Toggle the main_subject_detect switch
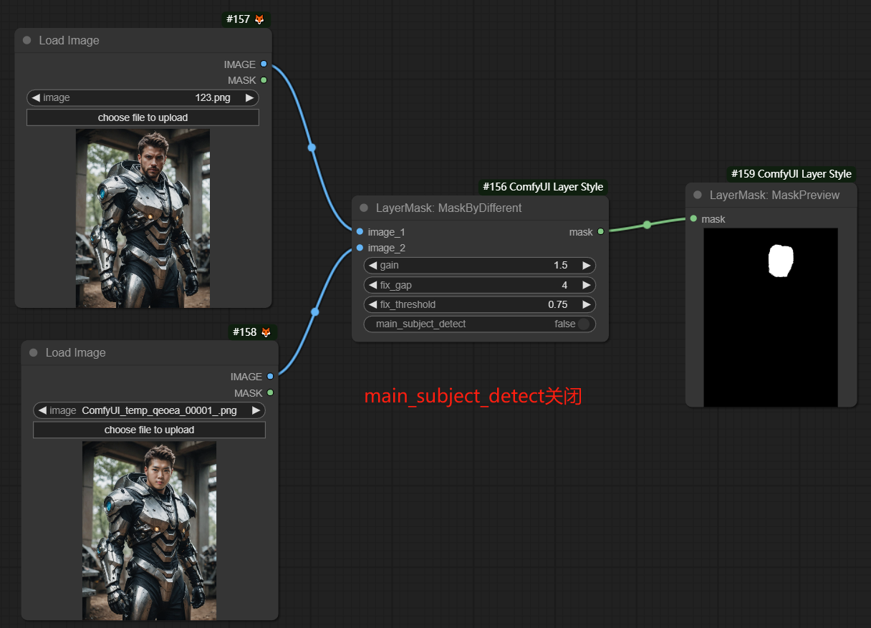Viewport: 871px width, 628px height. [583, 324]
